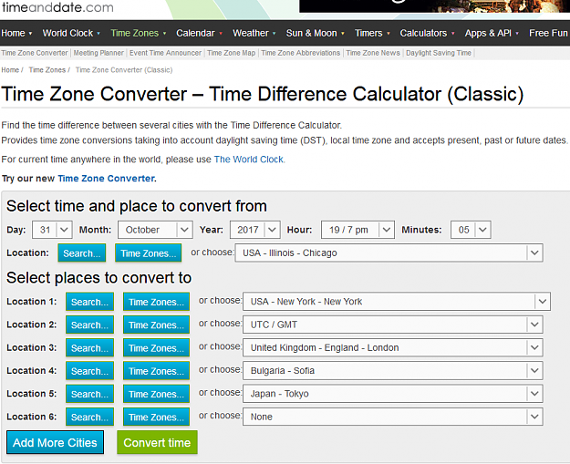Click the Time Zones breadcrumb
This screenshot has height=464, width=570.
[x=47, y=70]
